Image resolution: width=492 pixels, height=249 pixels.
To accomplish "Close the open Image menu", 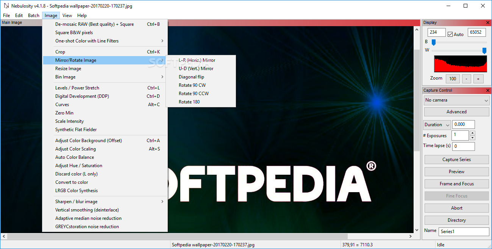I will (x=51, y=16).
